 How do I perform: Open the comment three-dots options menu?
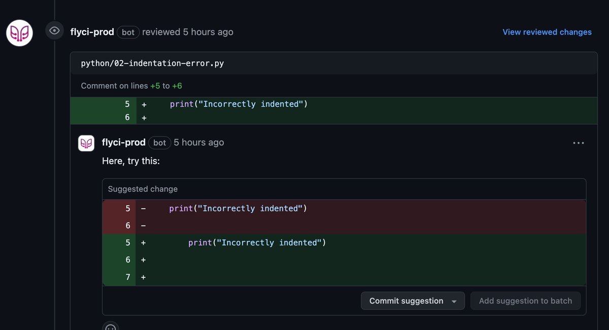coord(579,143)
